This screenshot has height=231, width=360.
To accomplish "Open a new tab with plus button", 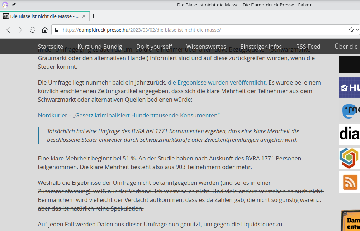I will pos(94,16).
